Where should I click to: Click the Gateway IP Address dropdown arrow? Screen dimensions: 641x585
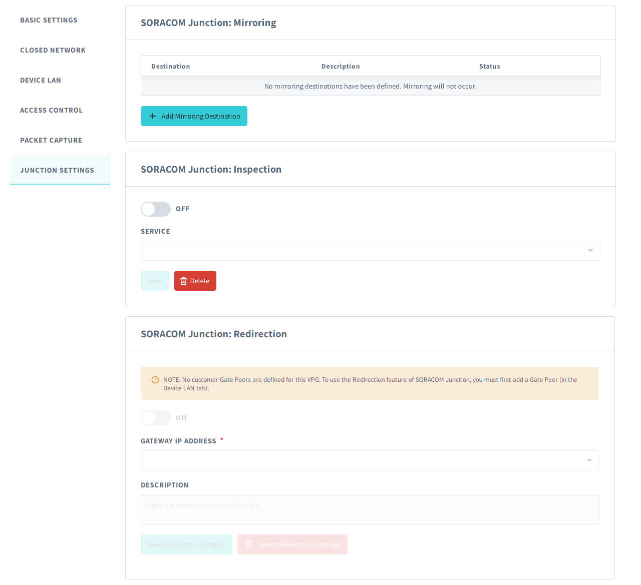[x=589, y=460]
